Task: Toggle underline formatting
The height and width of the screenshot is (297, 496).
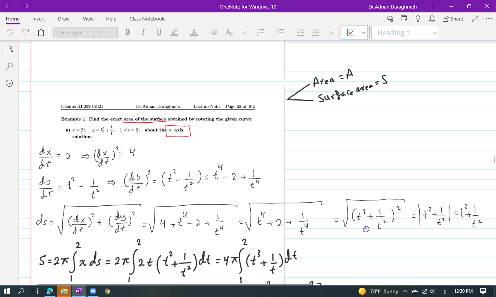Action: pyautogui.click(x=158, y=32)
